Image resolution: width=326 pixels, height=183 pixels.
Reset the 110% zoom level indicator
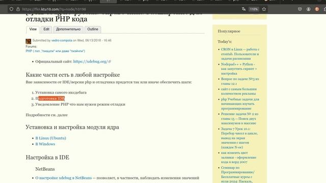254,9
